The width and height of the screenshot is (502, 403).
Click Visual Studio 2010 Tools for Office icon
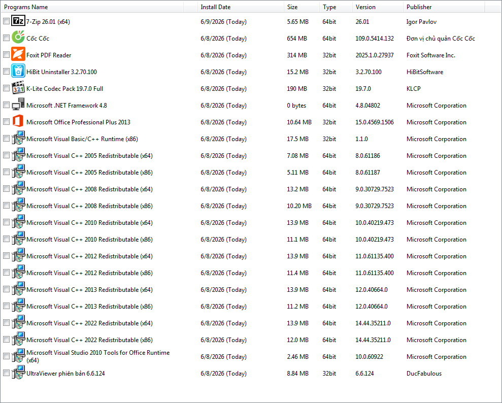[18, 356]
